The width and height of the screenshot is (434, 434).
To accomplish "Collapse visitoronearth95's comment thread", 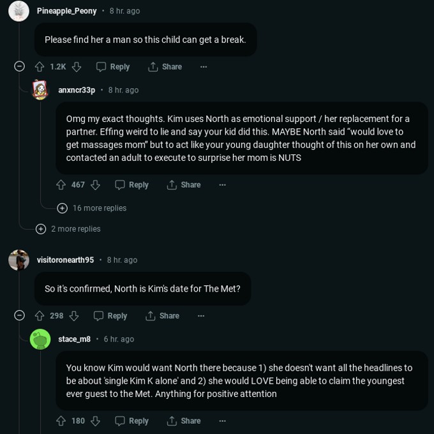I will 19,315.
